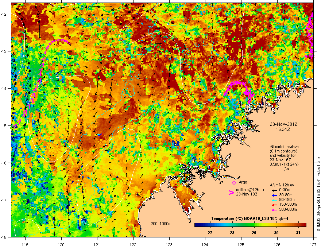Click the colorbar tick label 27

[210, 233]
